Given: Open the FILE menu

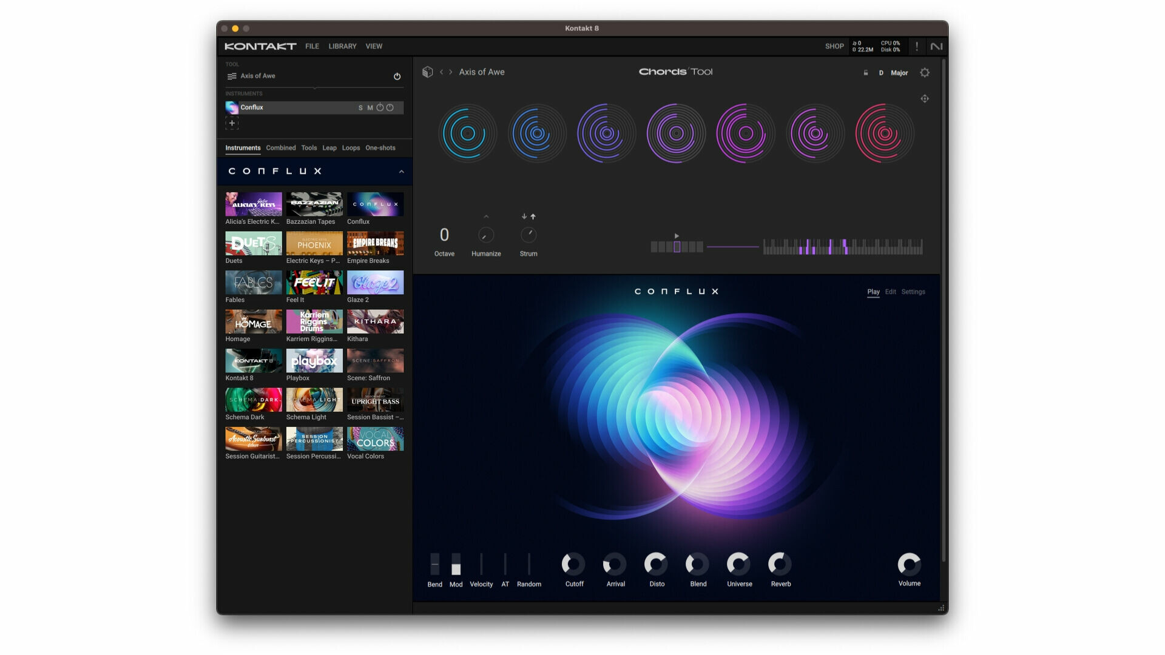Looking at the screenshot, I should [x=312, y=46].
